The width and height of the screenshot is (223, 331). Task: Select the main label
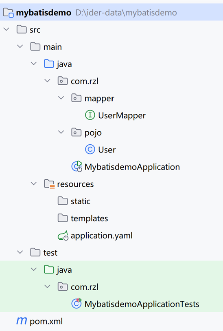point(52,47)
